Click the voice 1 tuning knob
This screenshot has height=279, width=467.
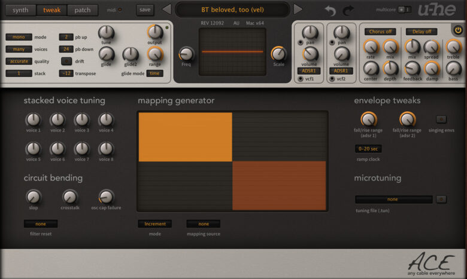34,119
